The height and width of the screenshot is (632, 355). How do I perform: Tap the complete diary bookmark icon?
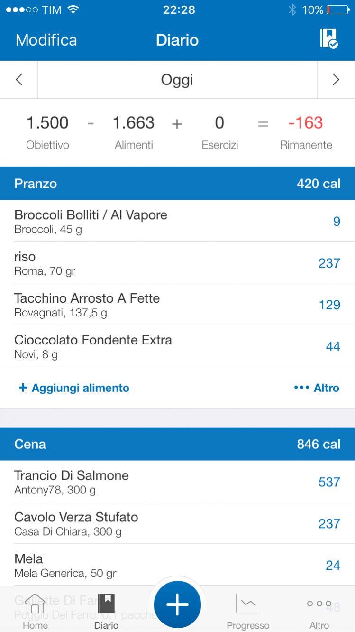click(x=328, y=39)
